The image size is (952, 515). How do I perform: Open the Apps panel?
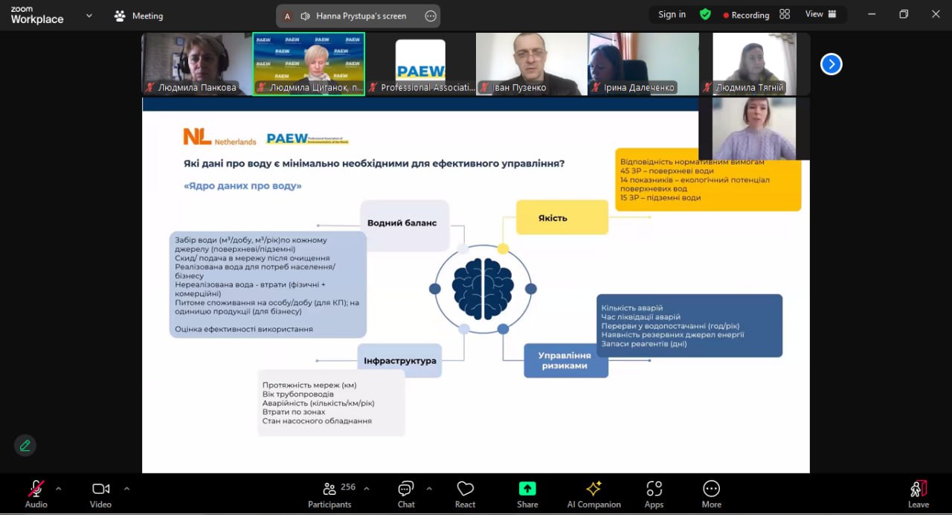click(654, 495)
